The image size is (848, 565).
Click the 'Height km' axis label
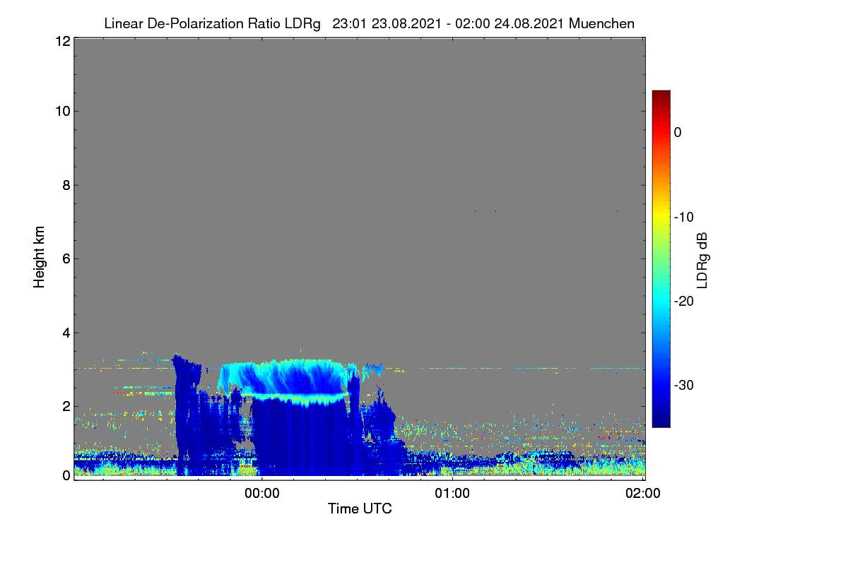click(x=40, y=258)
